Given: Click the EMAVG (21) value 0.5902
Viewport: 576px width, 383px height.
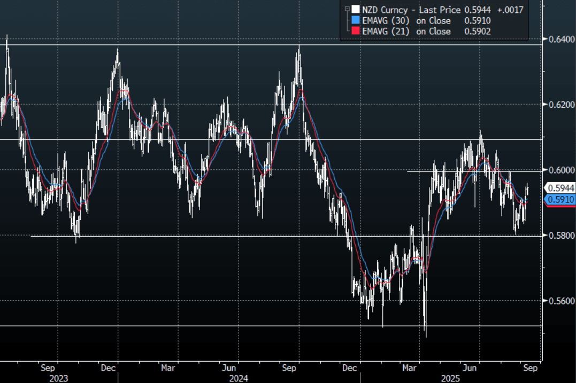Looking at the screenshot, I should pyautogui.click(x=479, y=32).
